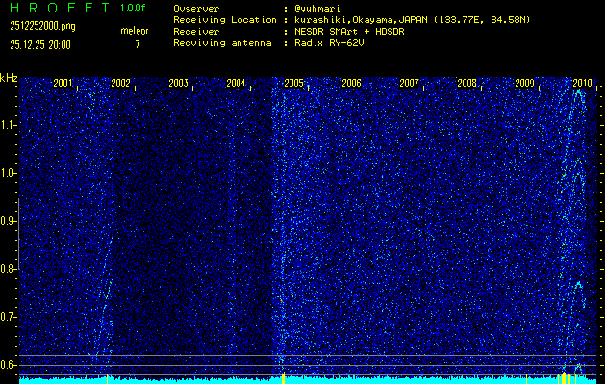Viewport: 605px width, 384px height.
Task: Click the 2005 time marker
Action: pyautogui.click(x=293, y=84)
